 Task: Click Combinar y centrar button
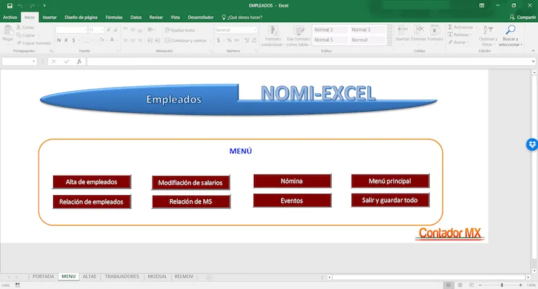point(185,40)
